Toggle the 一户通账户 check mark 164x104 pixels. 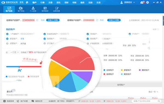click(7, 34)
